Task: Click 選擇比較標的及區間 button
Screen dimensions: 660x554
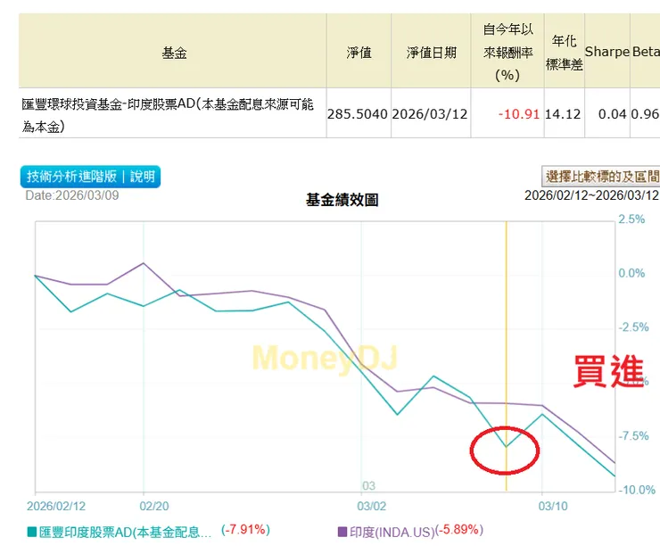Action: (600, 176)
